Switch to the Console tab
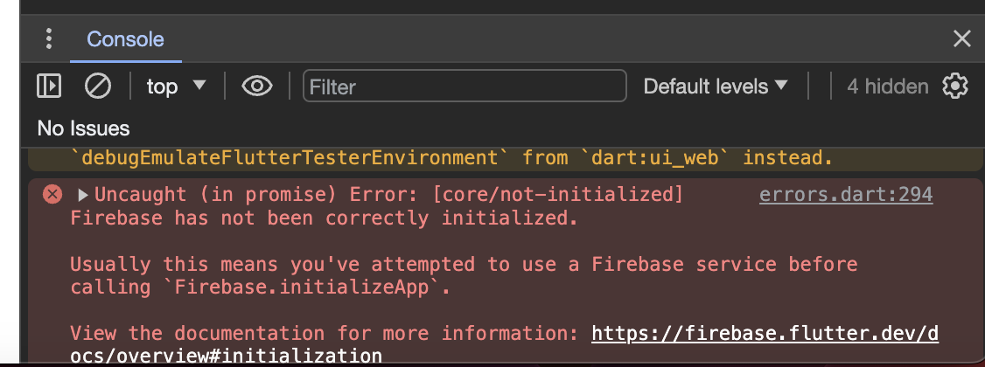This screenshot has width=985, height=367. pos(125,39)
